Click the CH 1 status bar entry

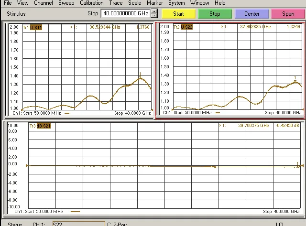(x=39, y=224)
